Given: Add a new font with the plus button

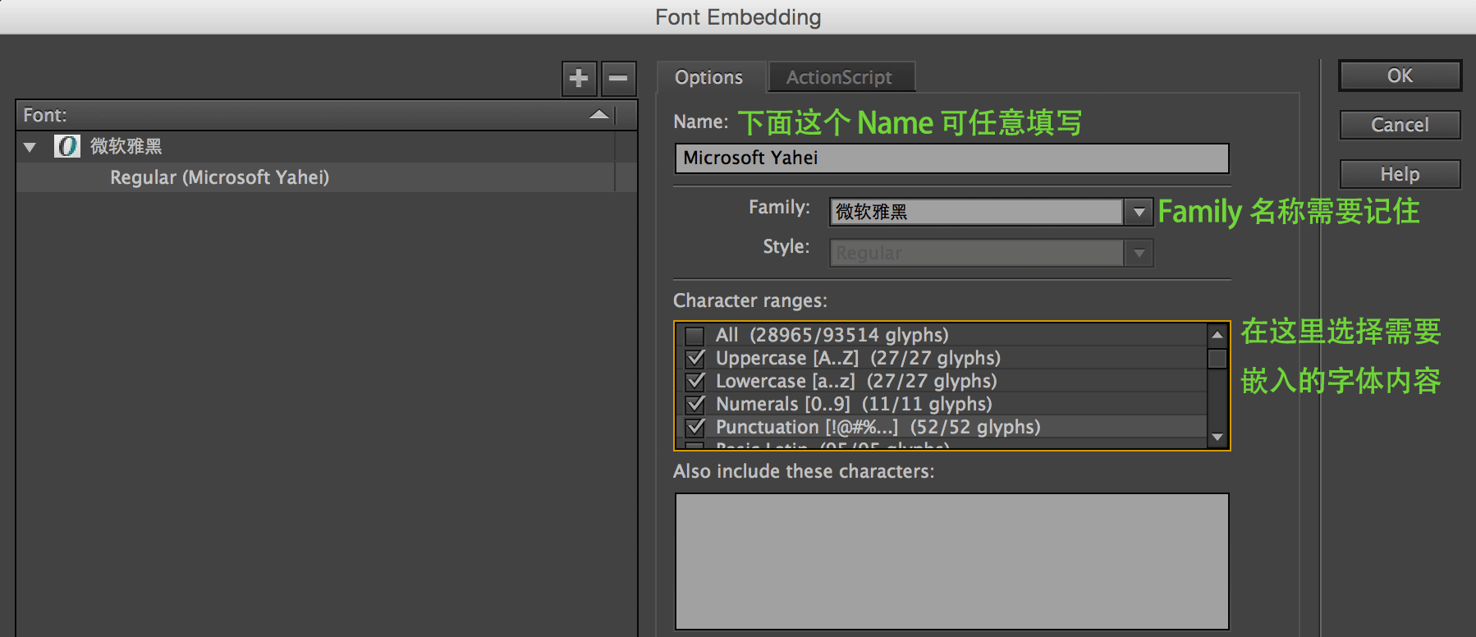Looking at the screenshot, I should tap(579, 79).
